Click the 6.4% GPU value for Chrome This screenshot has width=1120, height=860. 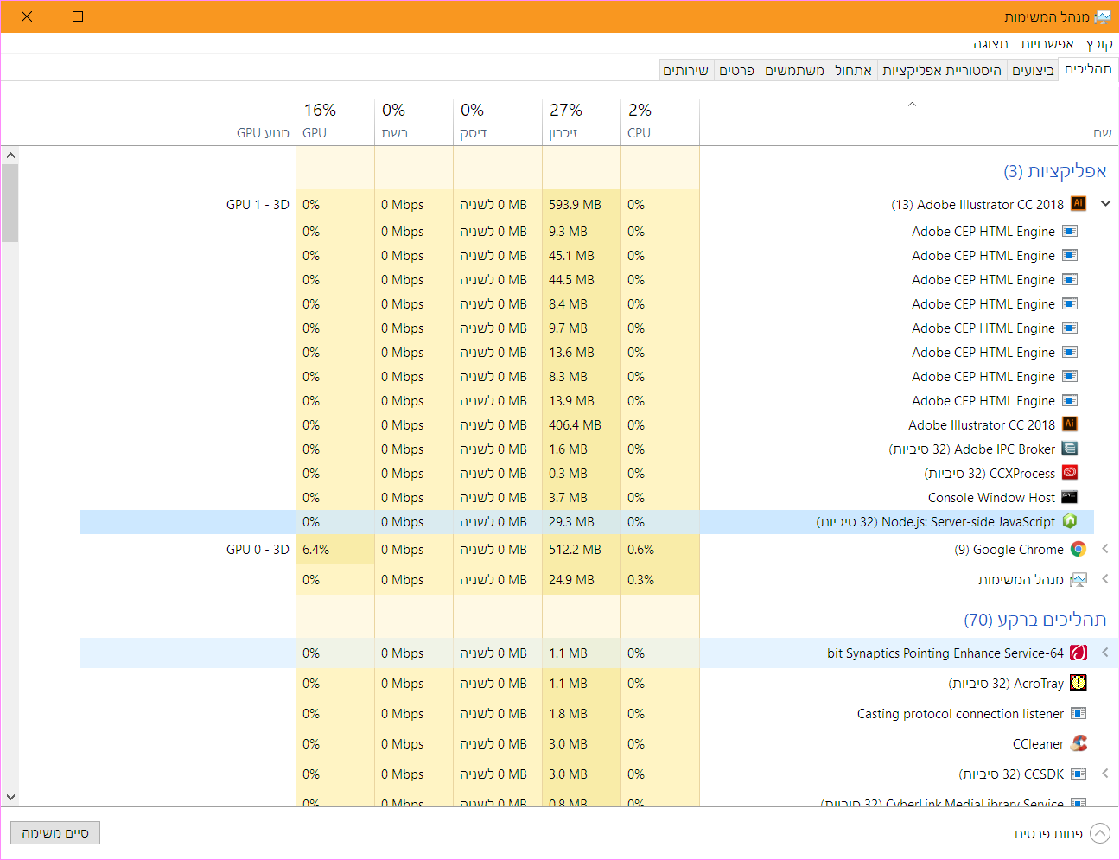pos(316,550)
